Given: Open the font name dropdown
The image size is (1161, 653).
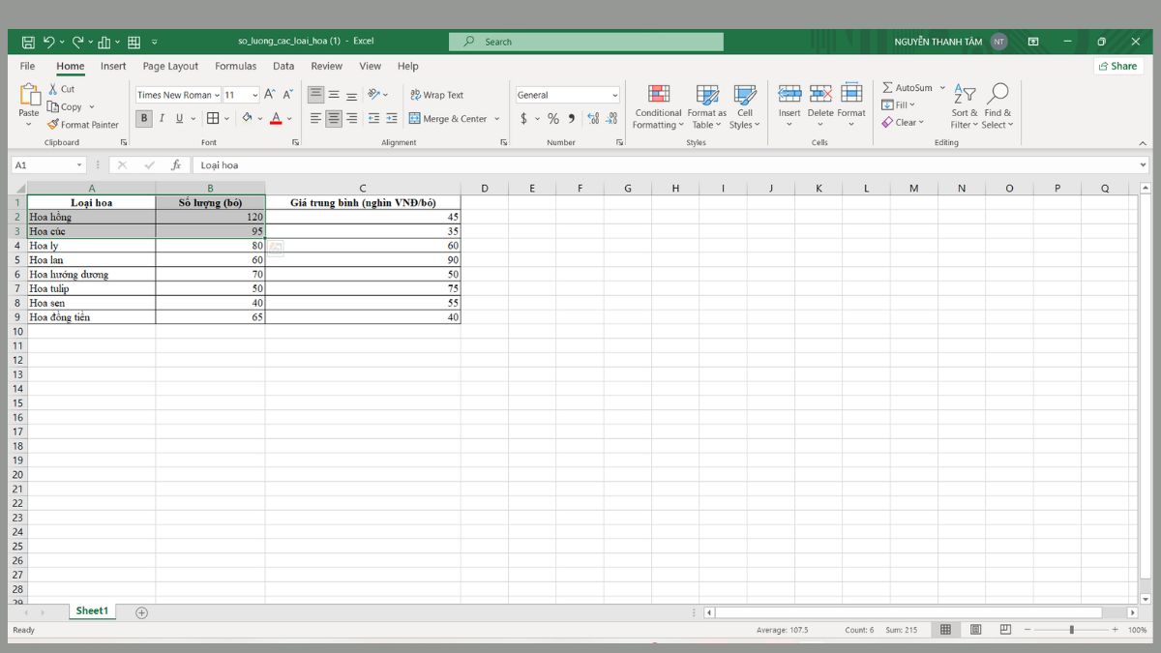Looking at the screenshot, I should [x=216, y=95].
